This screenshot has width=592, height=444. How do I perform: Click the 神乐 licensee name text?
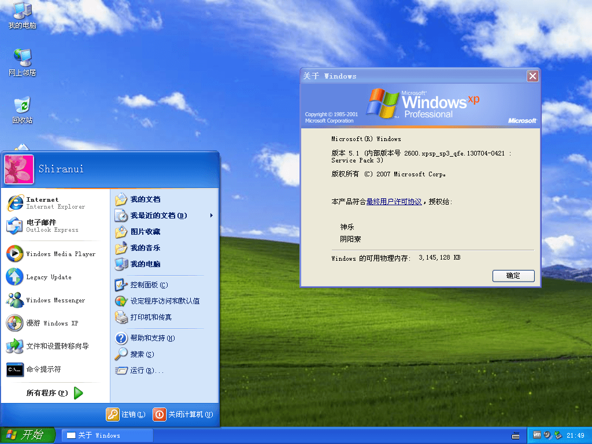pyautogui.click(x=347, y=227)
